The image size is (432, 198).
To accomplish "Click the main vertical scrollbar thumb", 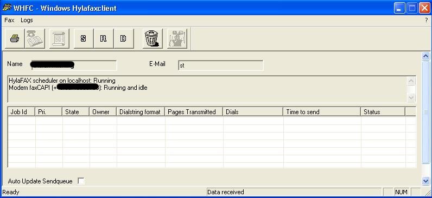I will pos(425,112).
